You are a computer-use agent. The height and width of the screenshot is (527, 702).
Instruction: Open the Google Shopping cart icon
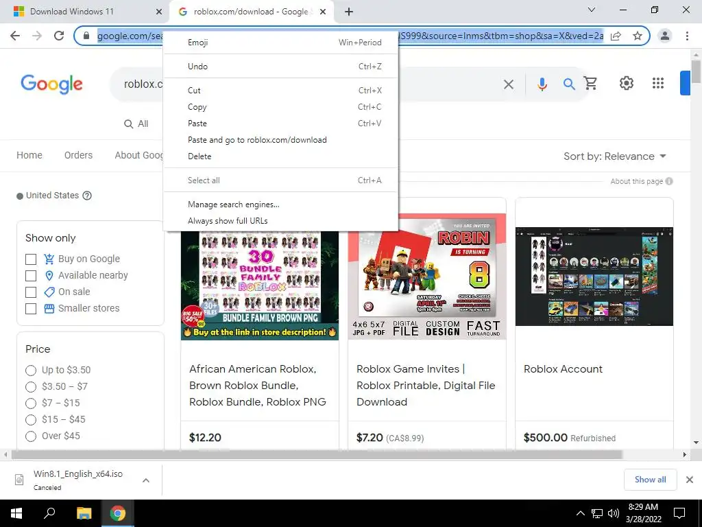tap(590, 83)
